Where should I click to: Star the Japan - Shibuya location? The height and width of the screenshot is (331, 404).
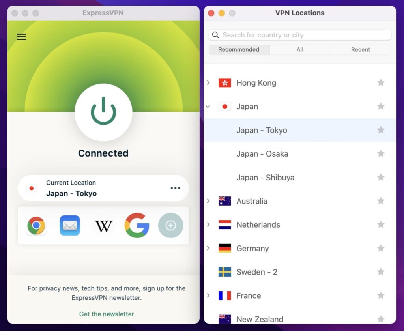click(381, 177)
